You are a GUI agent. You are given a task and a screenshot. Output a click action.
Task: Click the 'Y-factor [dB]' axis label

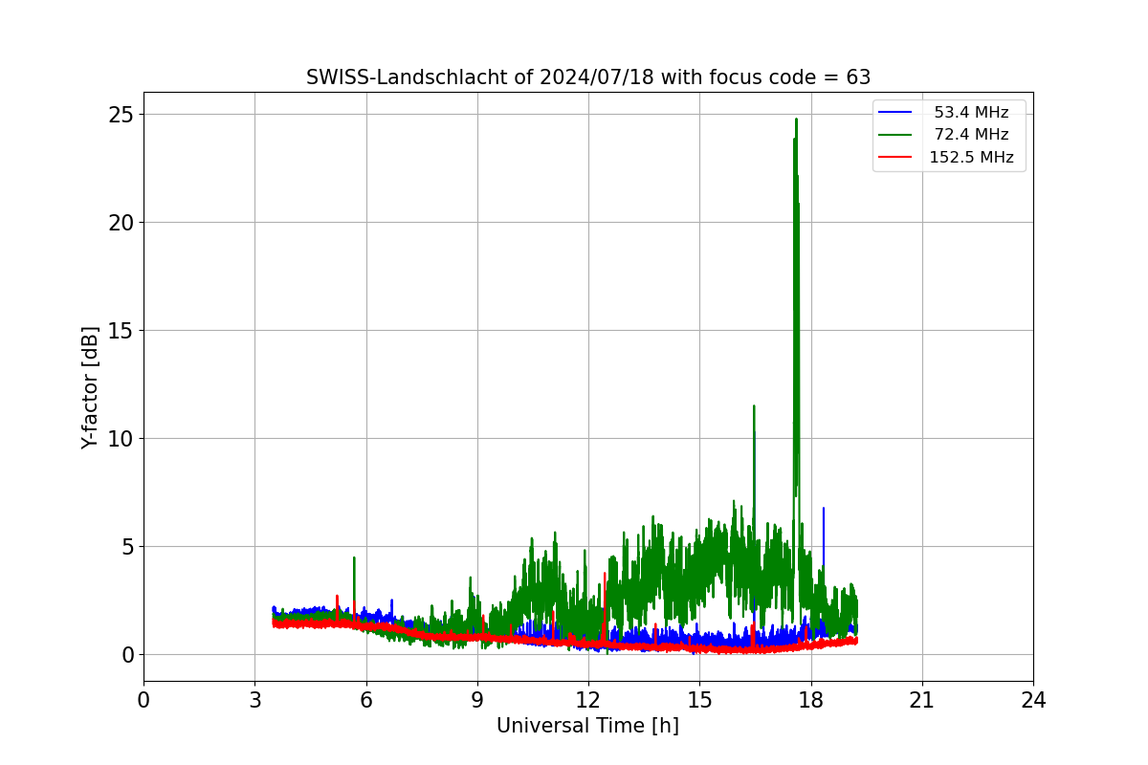click(x=90, y=387)
